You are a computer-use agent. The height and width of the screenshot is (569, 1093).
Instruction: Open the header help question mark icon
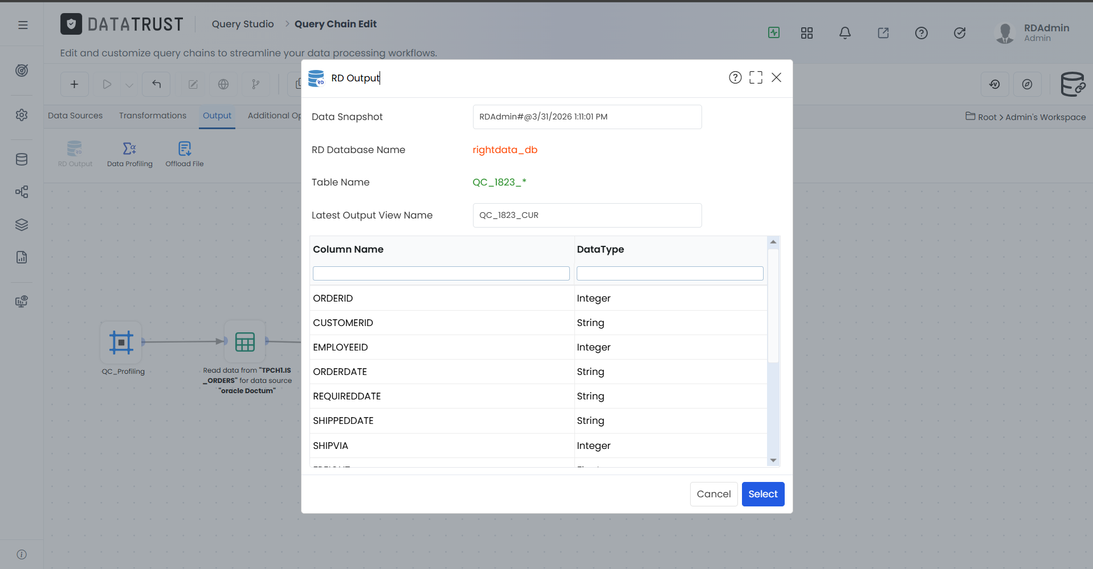coord(921,33)
